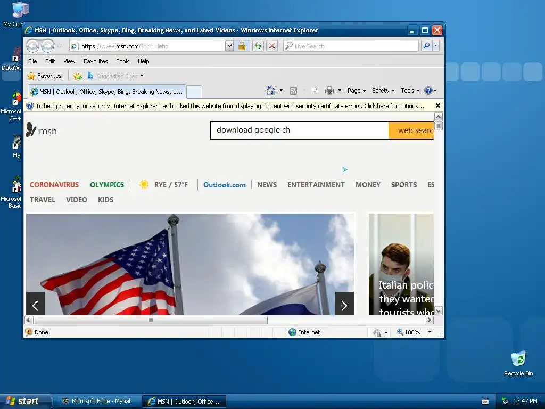Open the CORONAVIRUS link
This screenshot has height=409, width=545.
pos(54,185)
